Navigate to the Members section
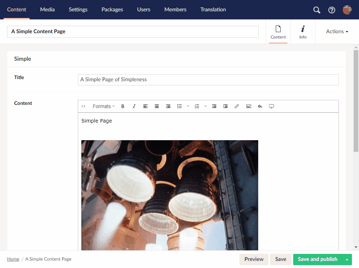The height and width of the screenshot is (268, 359). click(175, 10)
